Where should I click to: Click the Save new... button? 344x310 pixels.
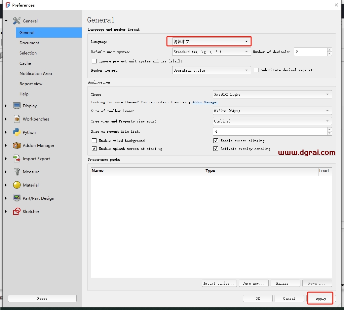tap(253, 283)
